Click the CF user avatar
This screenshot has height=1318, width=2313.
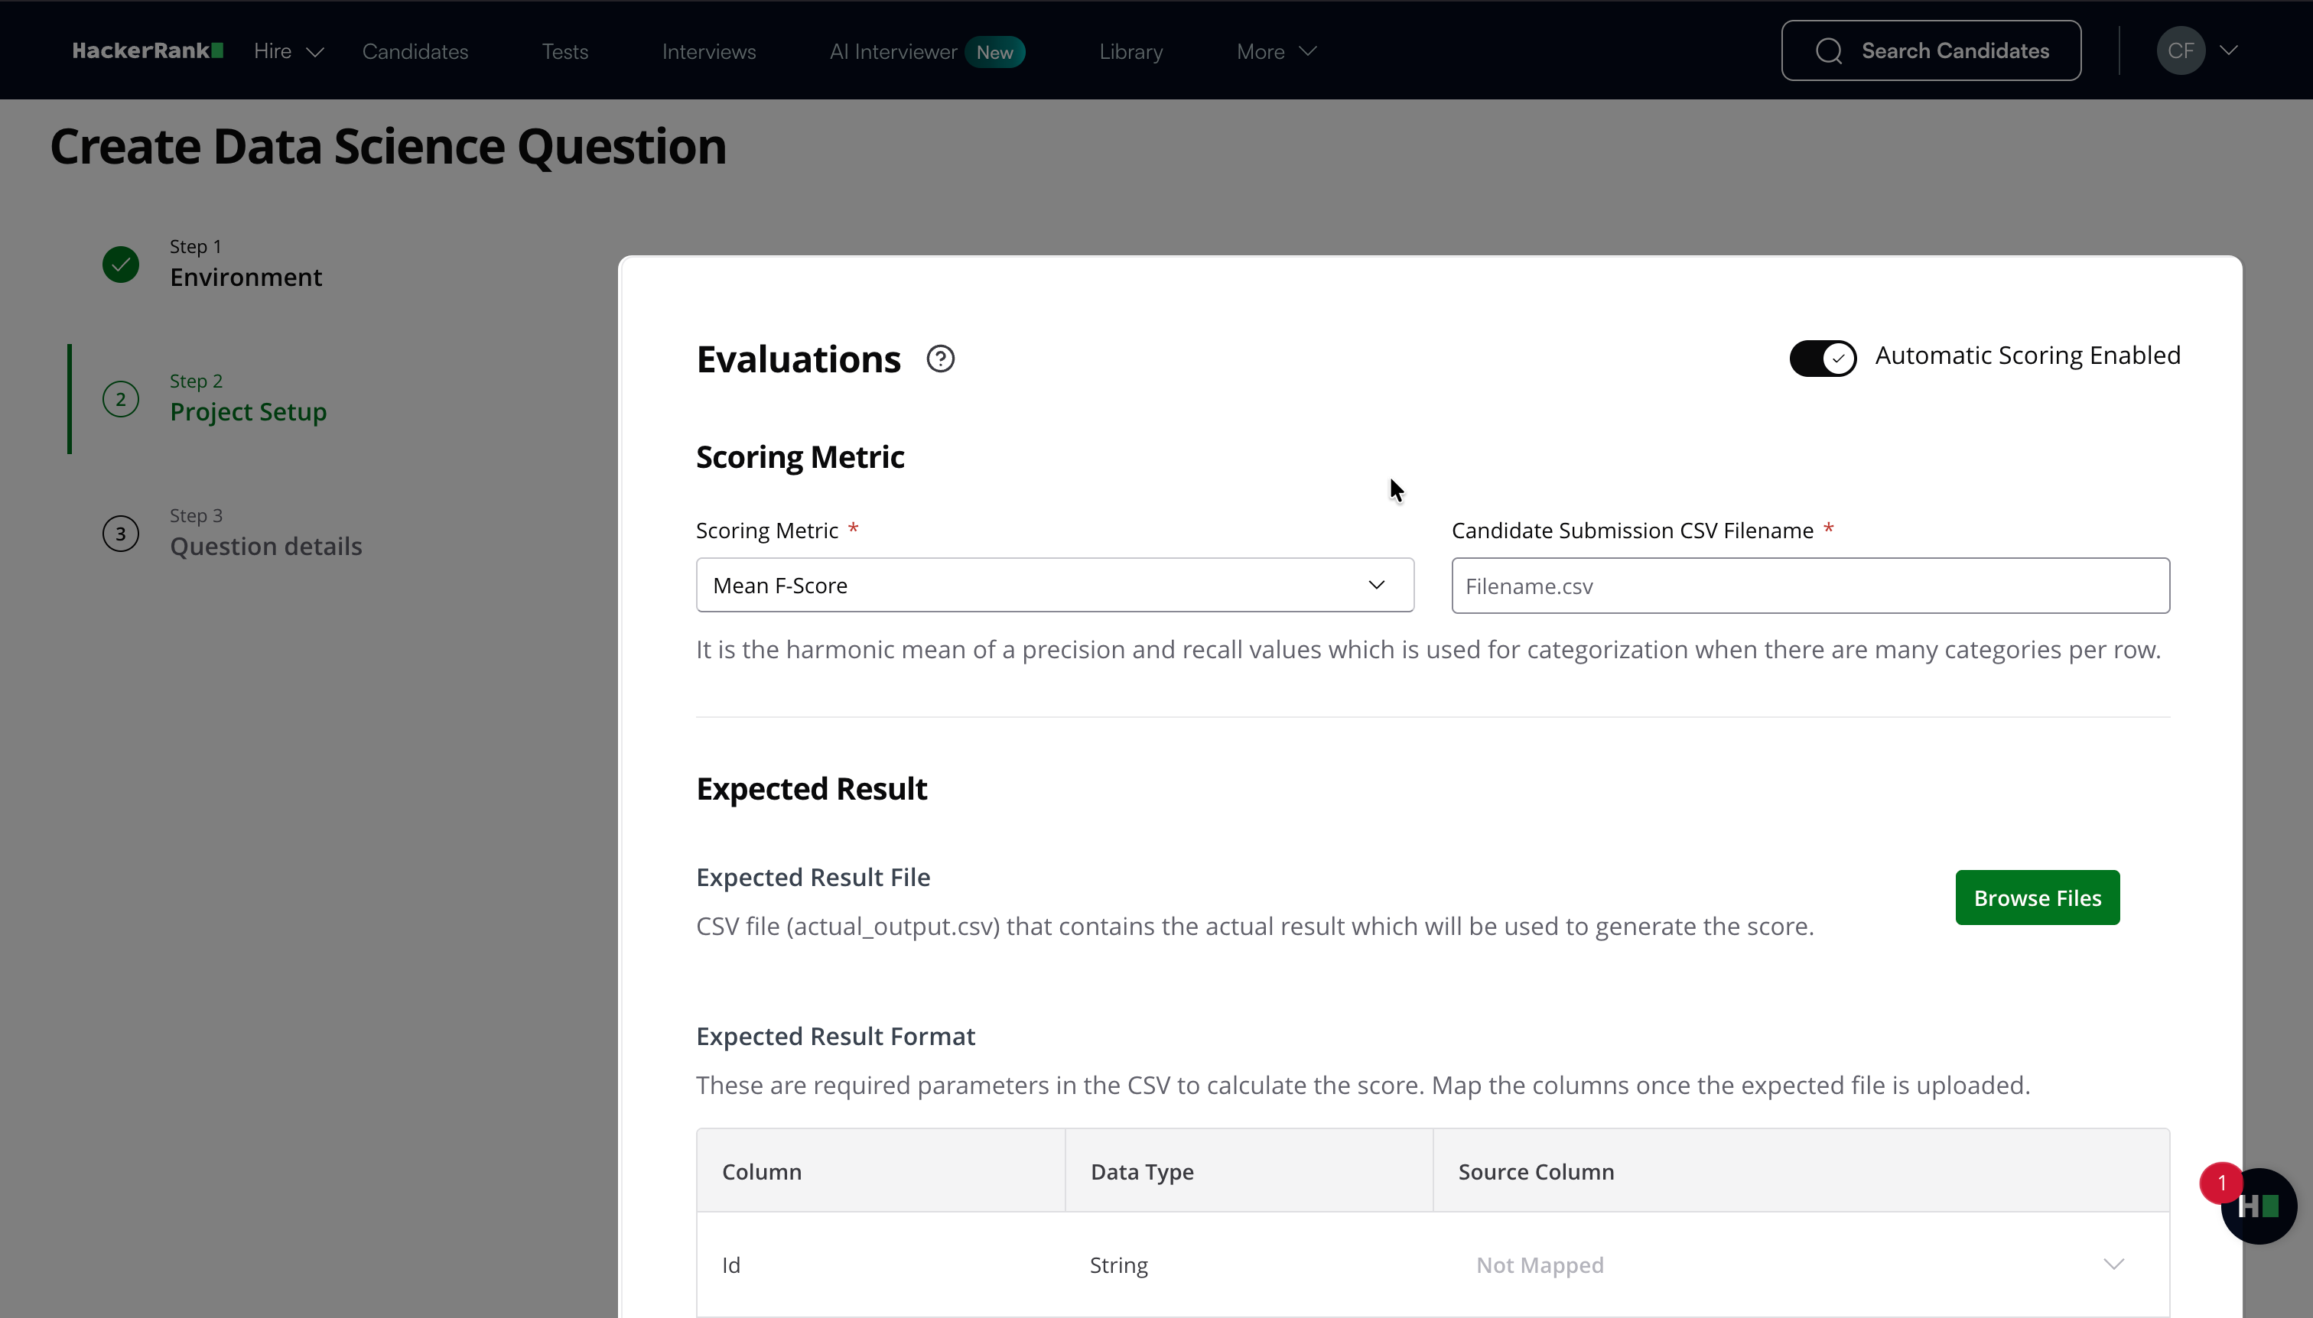pos(2180,50)
